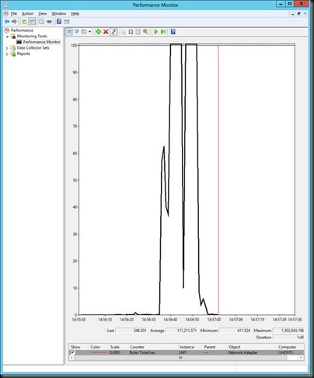Click green Unfreeze Display play icon
The width and height of the screenshot is (314, 378).
pos(155,32)
